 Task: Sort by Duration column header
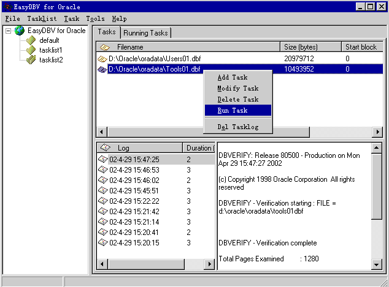click(x=199, y=147)
